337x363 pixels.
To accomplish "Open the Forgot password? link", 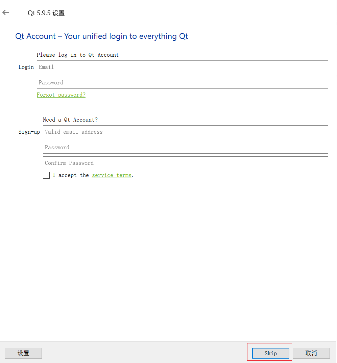I will click(61, 95).
